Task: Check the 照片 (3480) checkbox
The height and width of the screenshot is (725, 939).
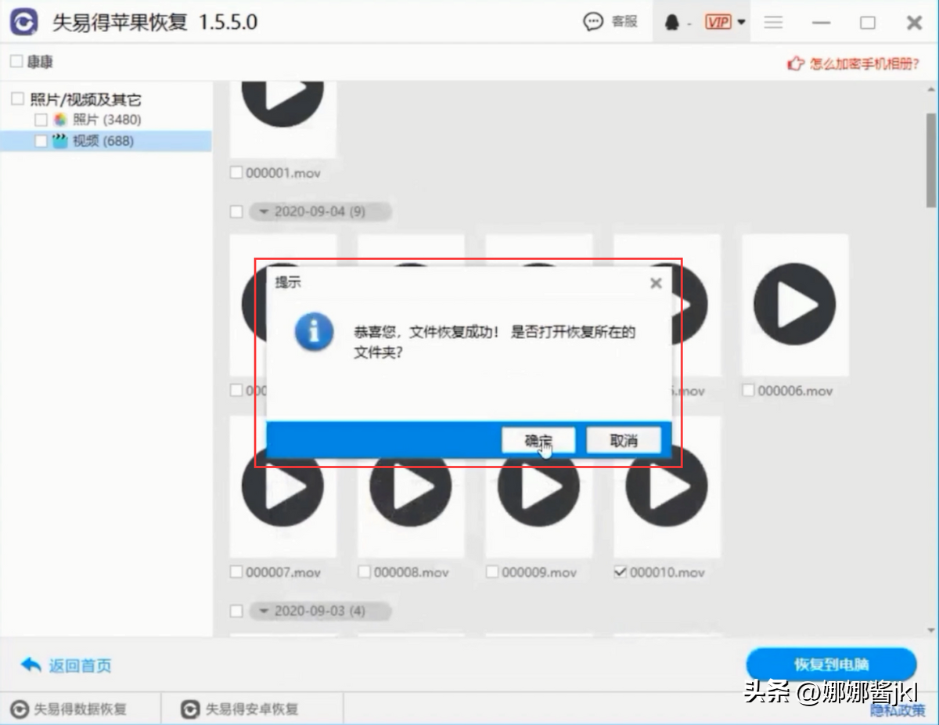Action: coord(41,120)
